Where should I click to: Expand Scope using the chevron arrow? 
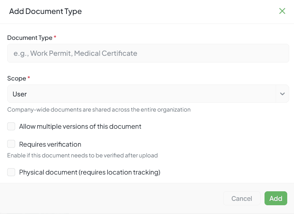(x=282, y=94)
